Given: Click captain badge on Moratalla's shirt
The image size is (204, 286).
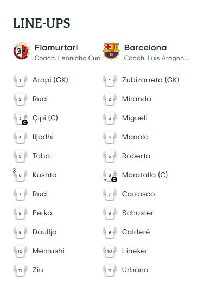Looking at the screenshot, I should 114,180.
